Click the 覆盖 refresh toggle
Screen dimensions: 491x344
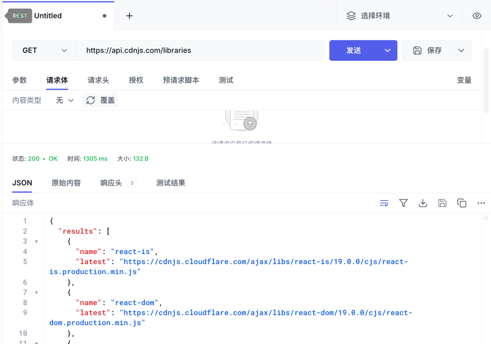[x=100, y=100]
